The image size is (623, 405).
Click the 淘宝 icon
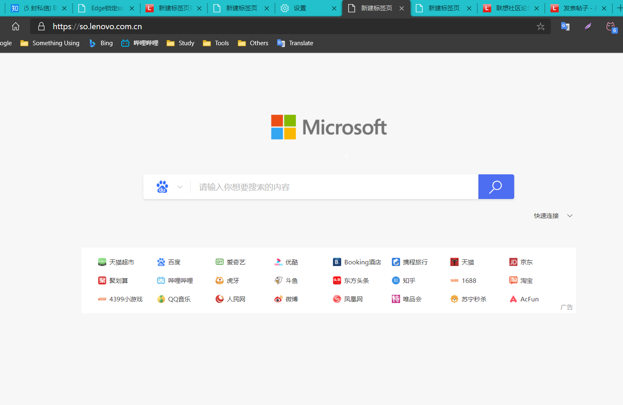click(513, 280)
